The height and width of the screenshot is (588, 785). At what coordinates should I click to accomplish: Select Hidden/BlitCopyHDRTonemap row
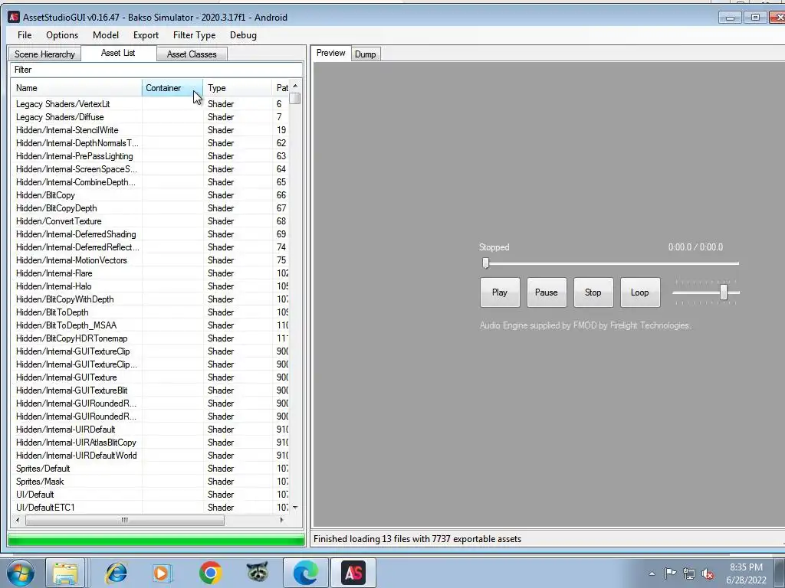tap(149, 338)
